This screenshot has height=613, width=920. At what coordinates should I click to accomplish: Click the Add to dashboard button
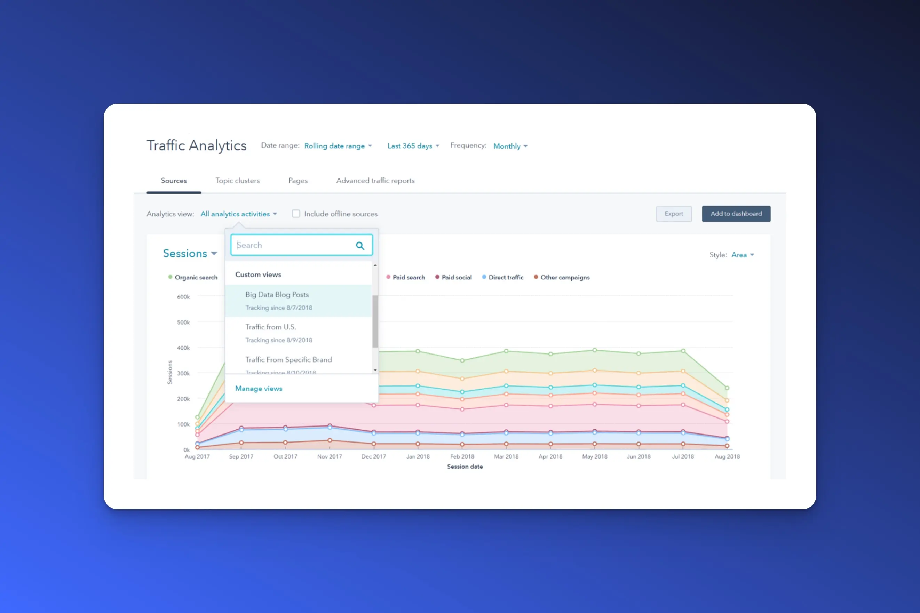(x=736, y=214)
